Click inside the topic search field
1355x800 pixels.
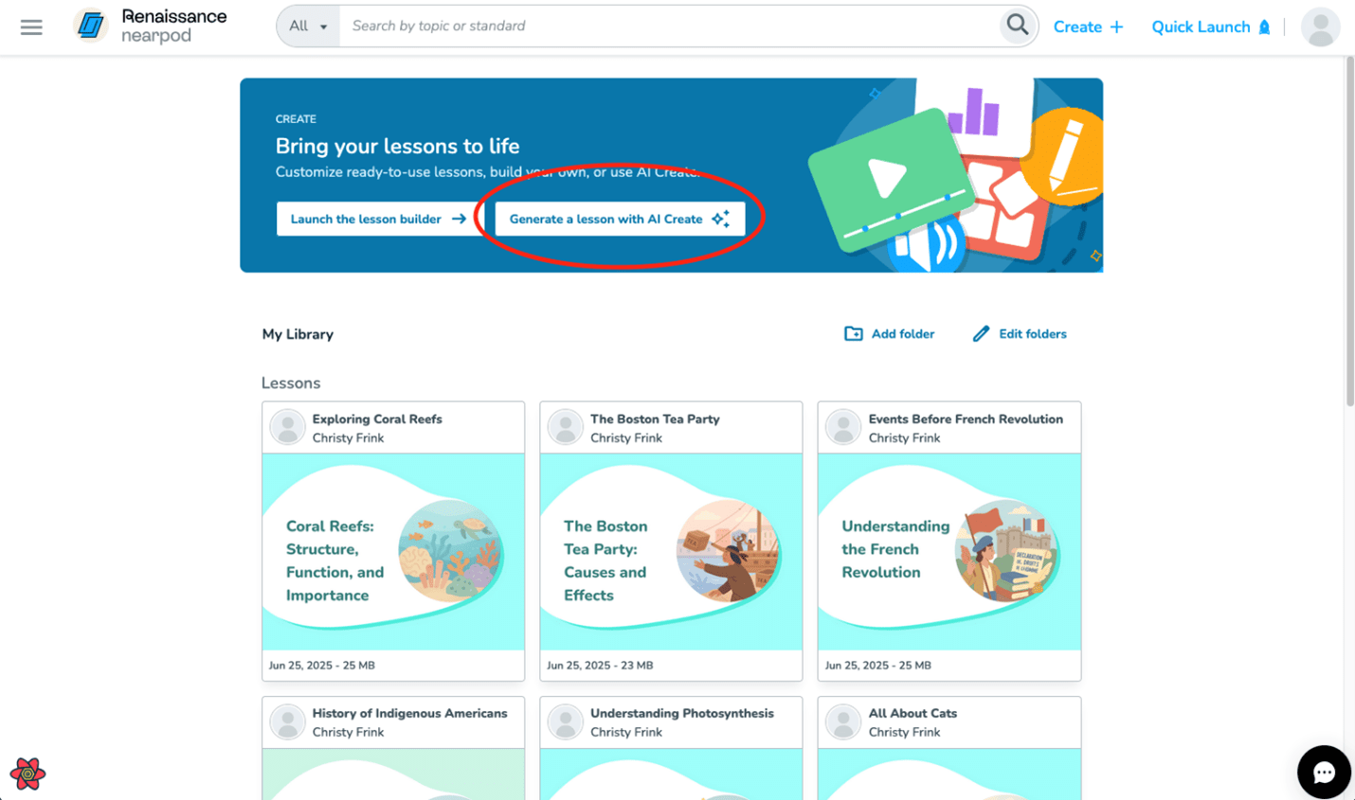(x=569, y=26)
